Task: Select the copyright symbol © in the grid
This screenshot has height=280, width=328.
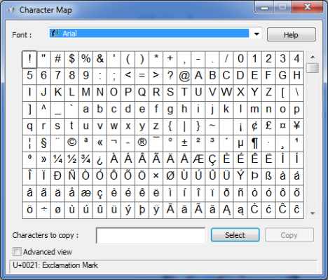Action: [71, 142]
